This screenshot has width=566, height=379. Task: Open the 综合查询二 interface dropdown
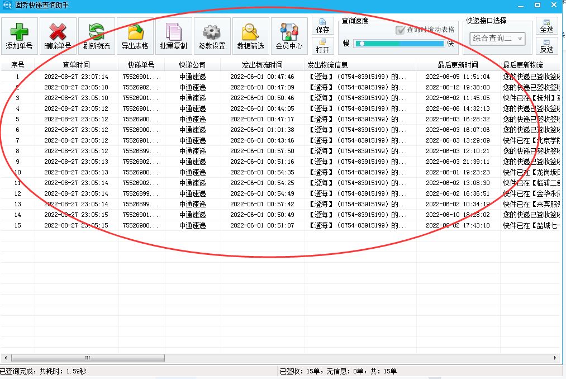[x=497, y=39]
